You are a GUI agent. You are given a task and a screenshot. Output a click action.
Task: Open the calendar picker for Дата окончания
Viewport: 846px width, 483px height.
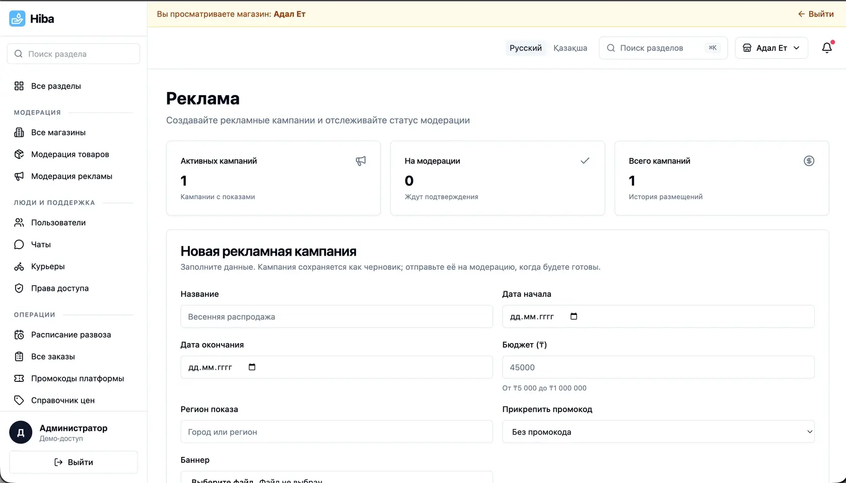pyautogui.click(x=252, y=367)
